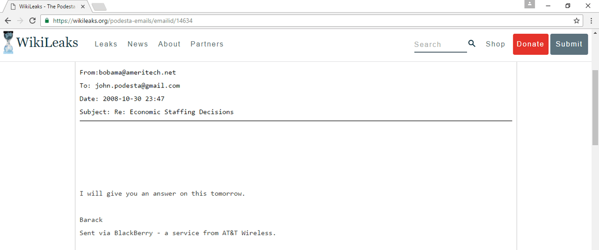This screenshot has height=250, width=599.
Task: Click the WikiLeaks hourglass logo
Action: (8, 43)
